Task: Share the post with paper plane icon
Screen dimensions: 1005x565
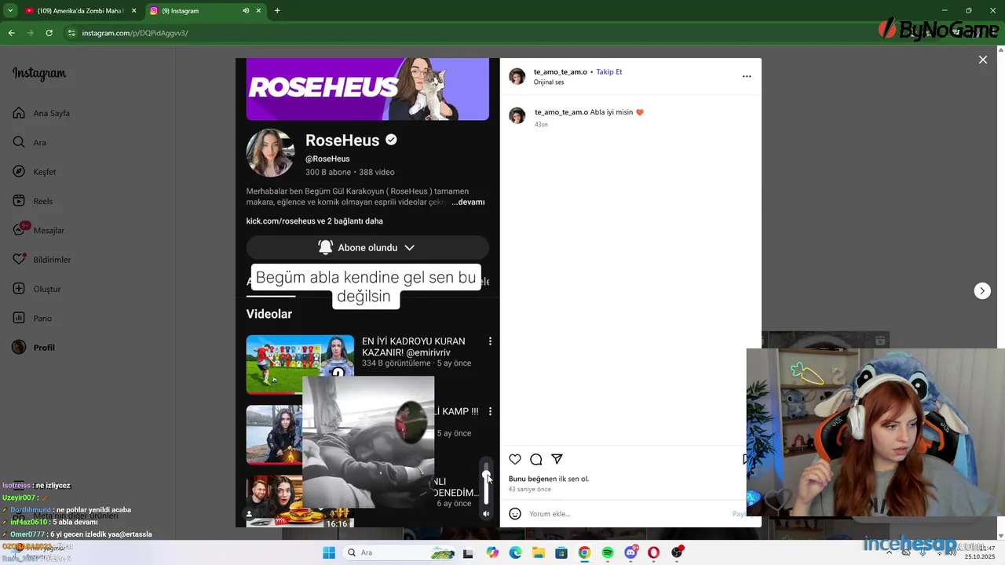Action: point(557,459)
